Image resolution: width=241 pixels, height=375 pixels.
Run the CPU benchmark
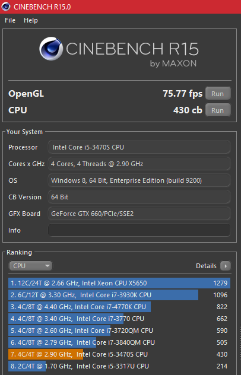(218, 110)
